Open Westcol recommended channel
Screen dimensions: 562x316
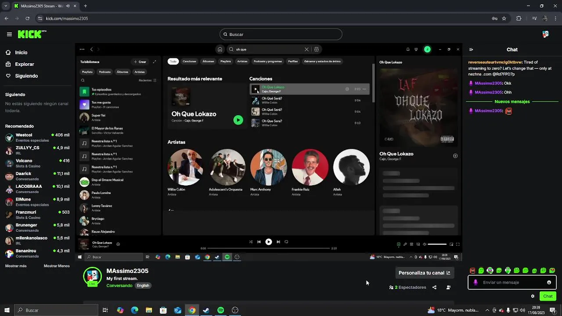click(37, 137)
